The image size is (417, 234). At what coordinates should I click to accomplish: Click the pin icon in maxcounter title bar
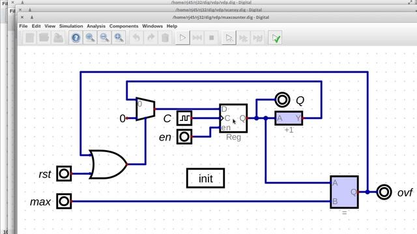(x=32, y=18)
